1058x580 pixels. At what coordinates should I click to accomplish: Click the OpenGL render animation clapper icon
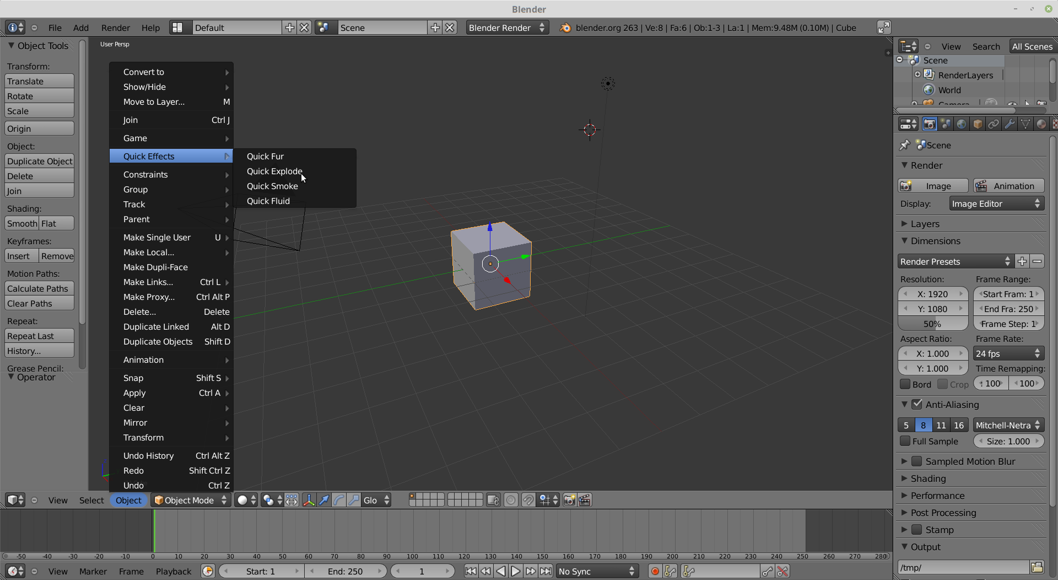point(585,500)
